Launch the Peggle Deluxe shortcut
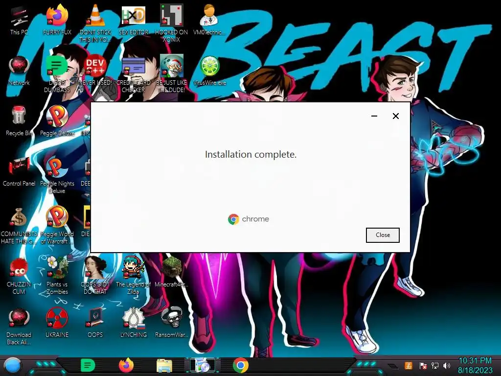The height and width of the screenshot is (376, 501). point(57,121)
